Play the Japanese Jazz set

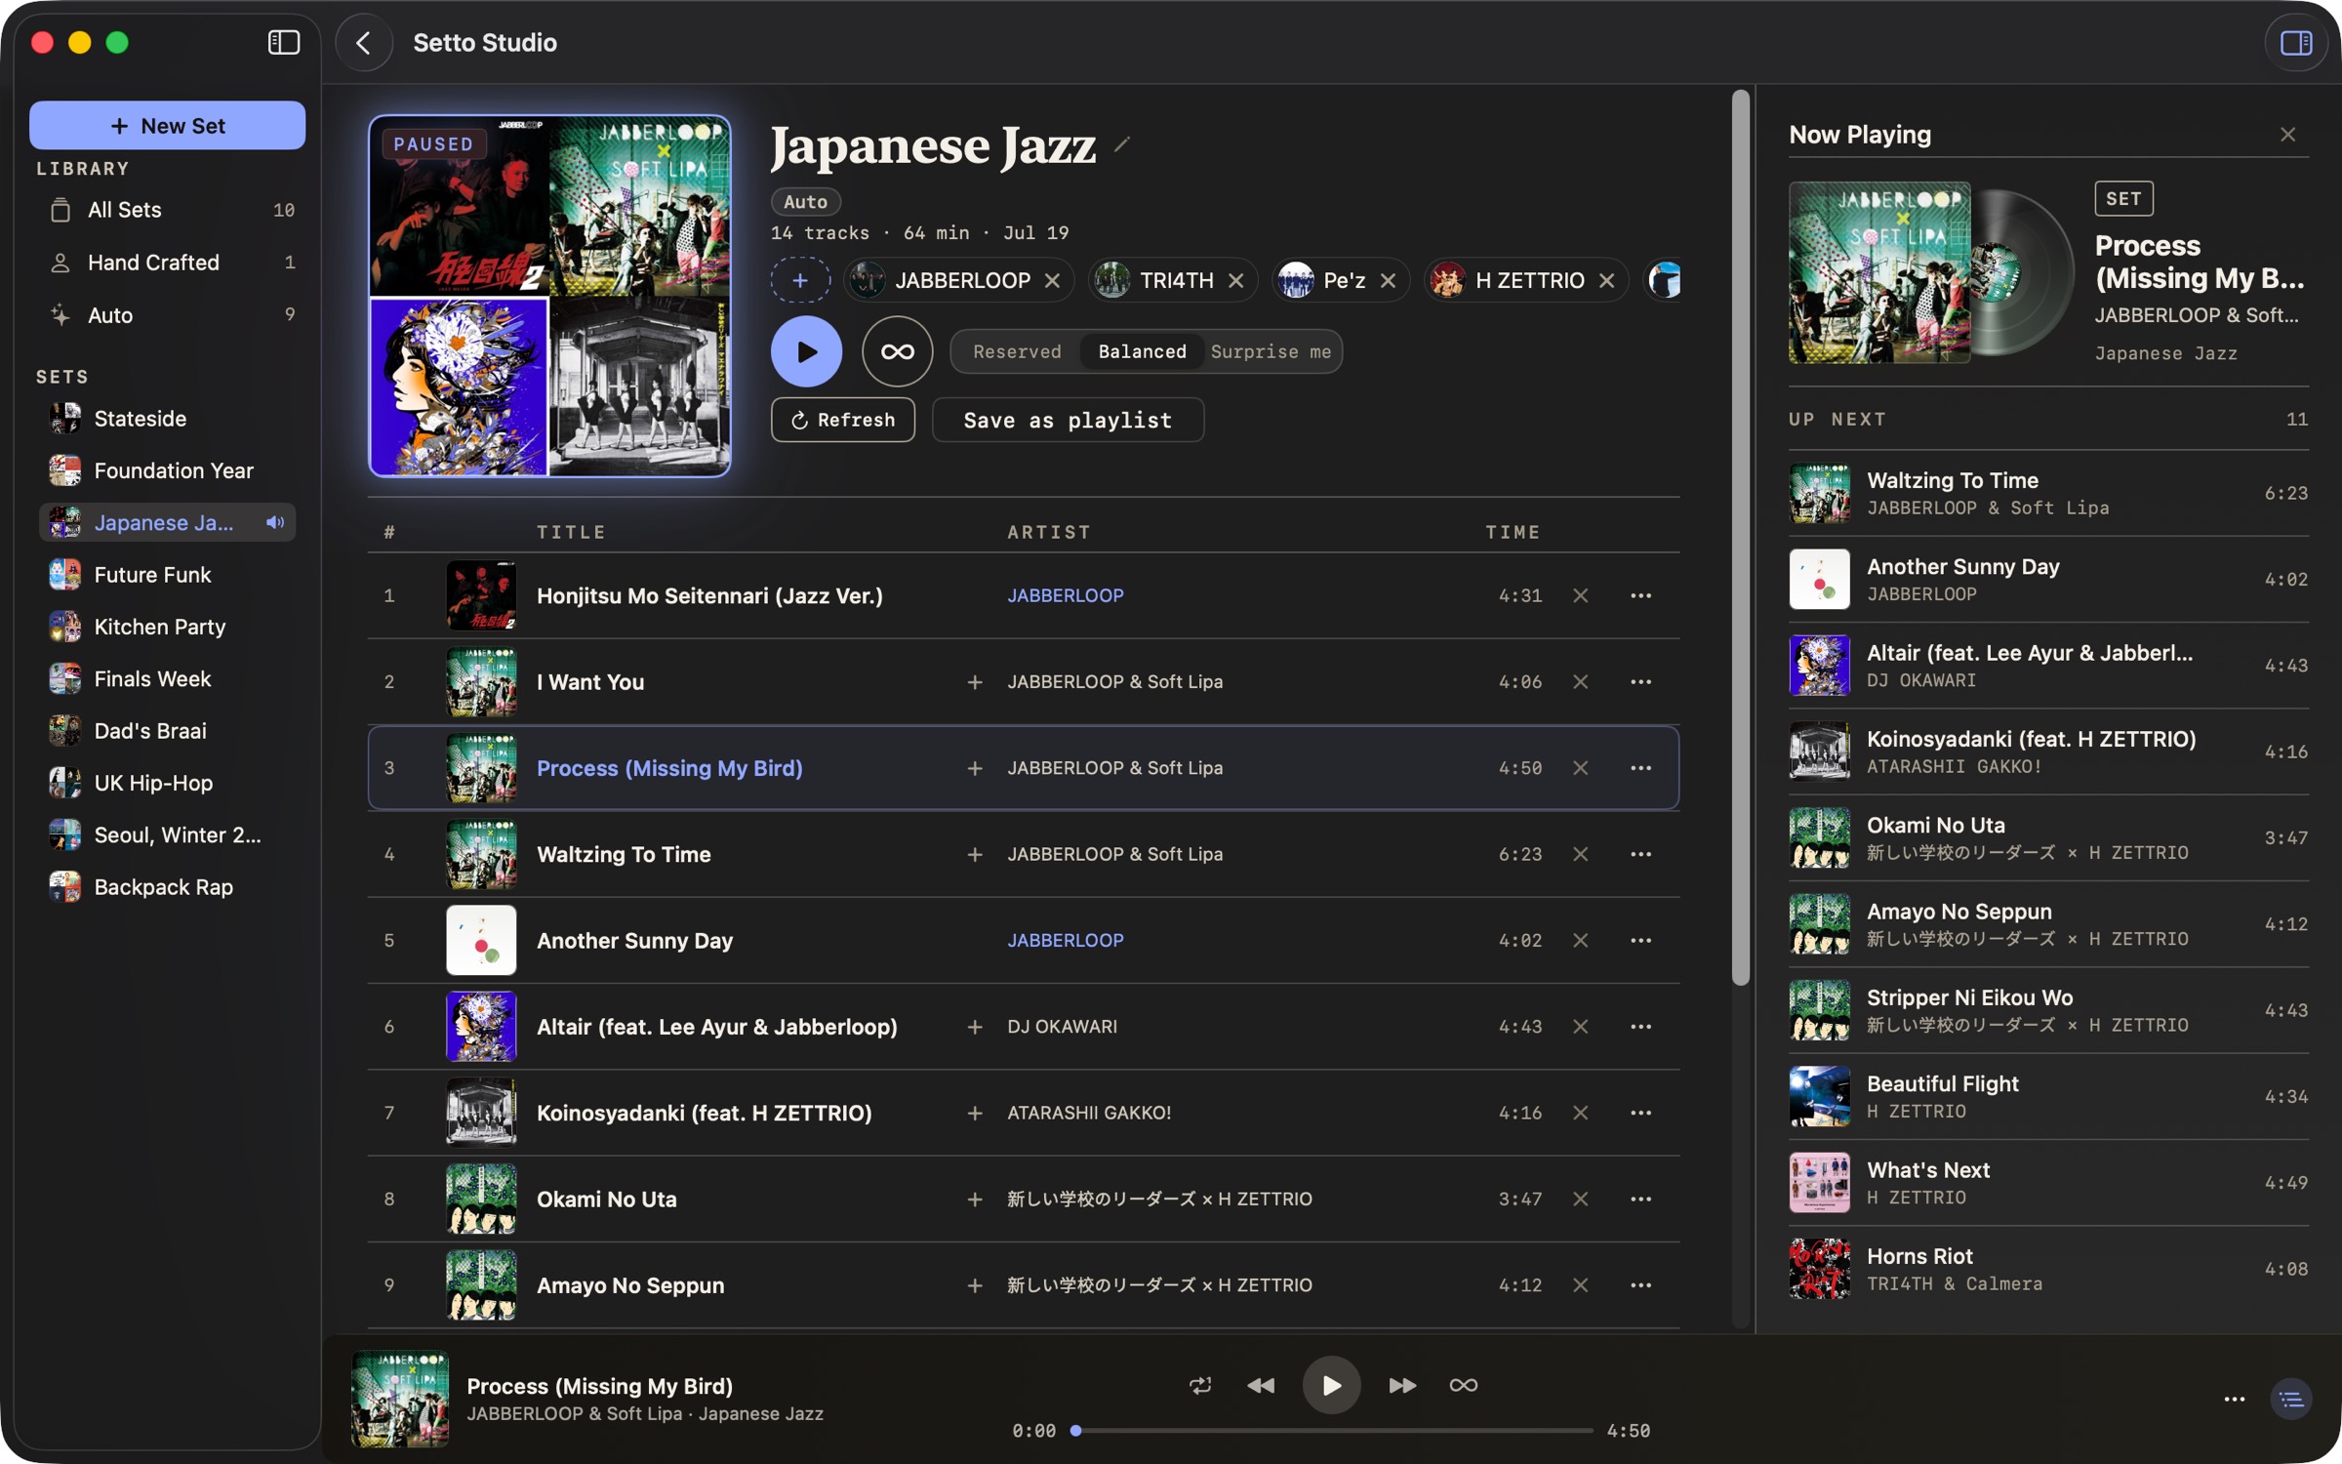coord(806,351)
